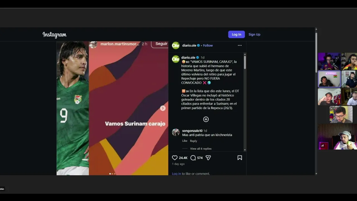The image size is (357, 201).
Task: Open diario.ole profile picture in the post header
Action: click(x=176, y=46)
